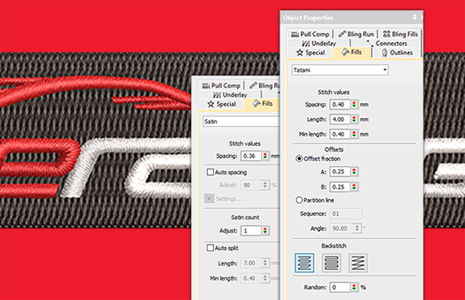Click the Bling Fills gem icon

[387, 34]
